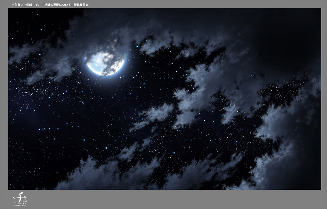Click the small circle in the チ。 logo
327x209 pixels.
click(25, 202)
